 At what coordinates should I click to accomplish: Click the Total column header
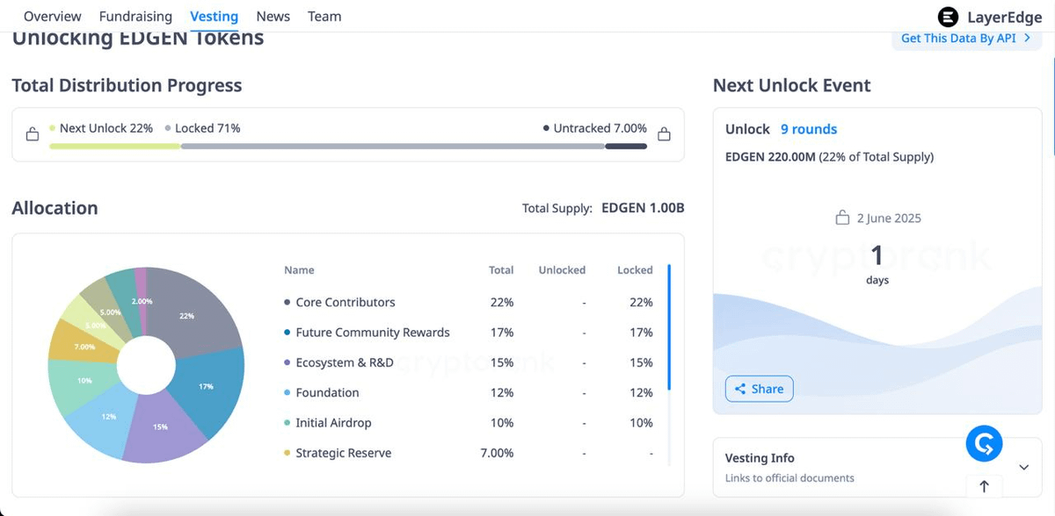click(501, 270)
